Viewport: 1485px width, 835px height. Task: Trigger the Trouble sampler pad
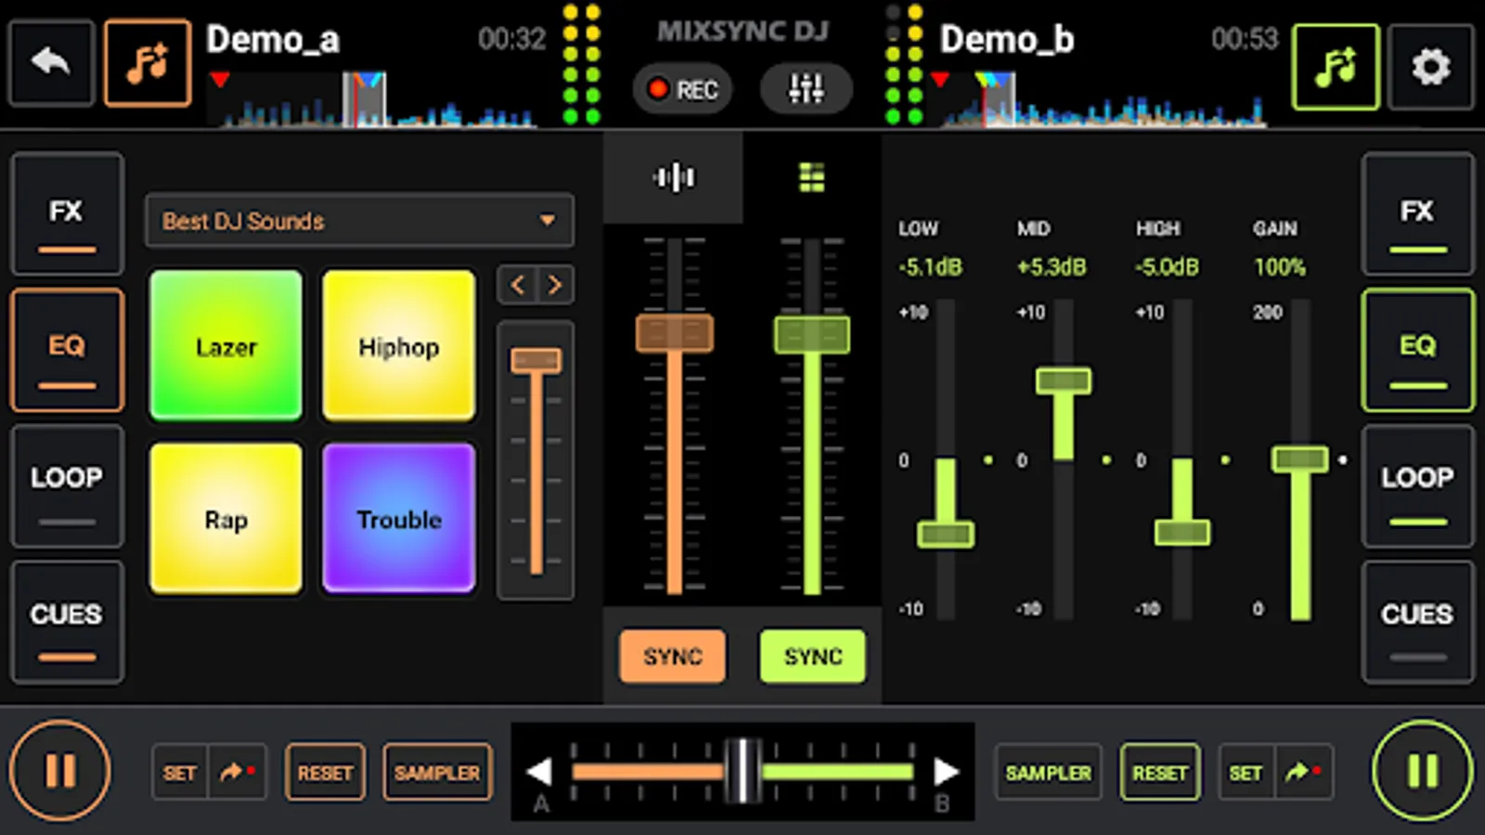click(398, 520)
